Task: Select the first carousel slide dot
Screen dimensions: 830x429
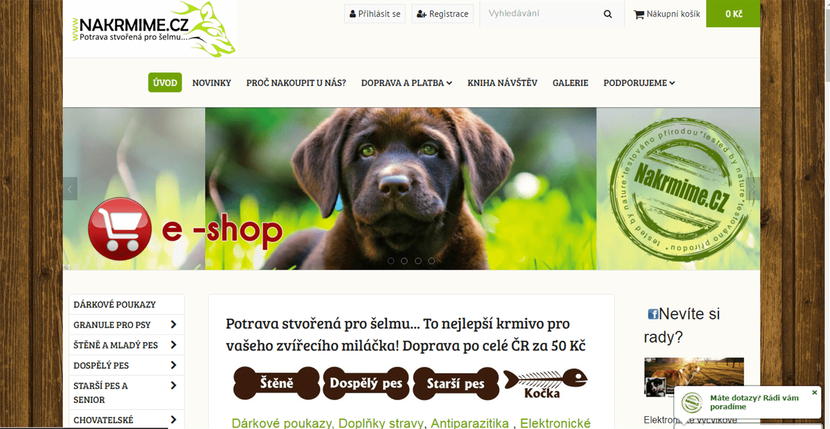Action: pyautogui.click(x=390, y=261)
